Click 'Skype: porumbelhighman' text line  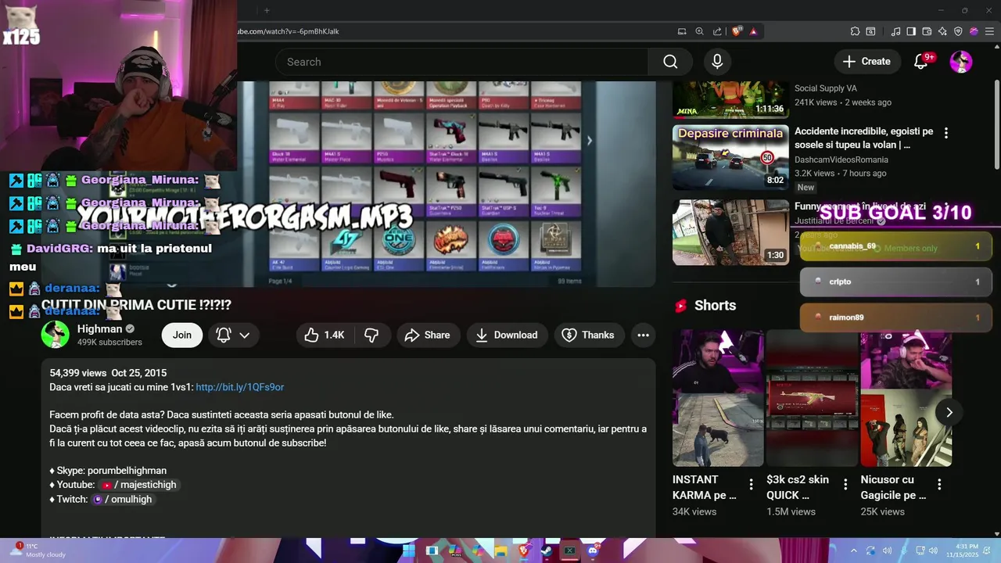coord(108,471)
